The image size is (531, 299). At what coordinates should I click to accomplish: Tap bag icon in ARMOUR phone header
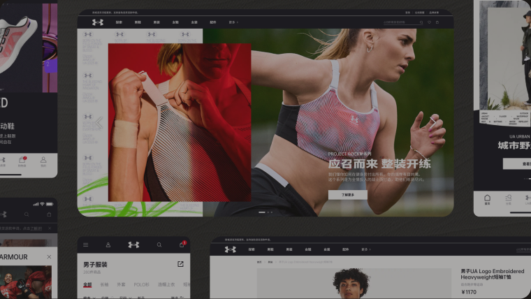coord(49,214)
